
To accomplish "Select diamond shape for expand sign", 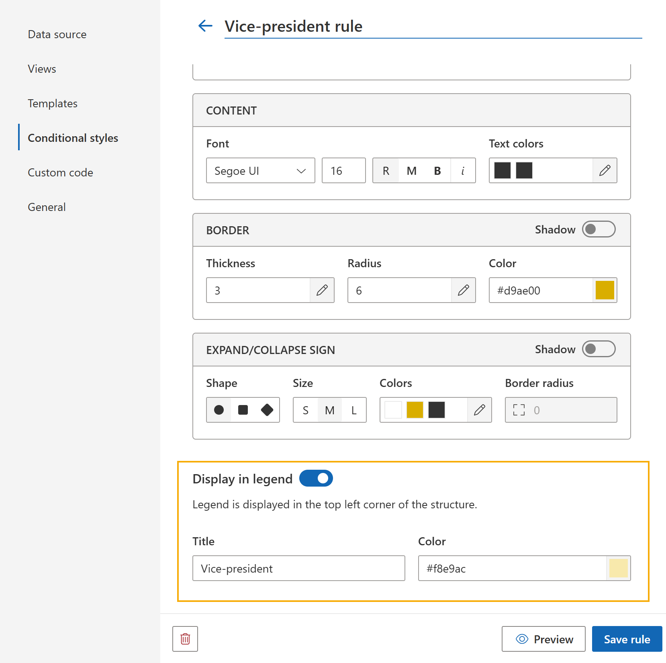I will (267, 410).
